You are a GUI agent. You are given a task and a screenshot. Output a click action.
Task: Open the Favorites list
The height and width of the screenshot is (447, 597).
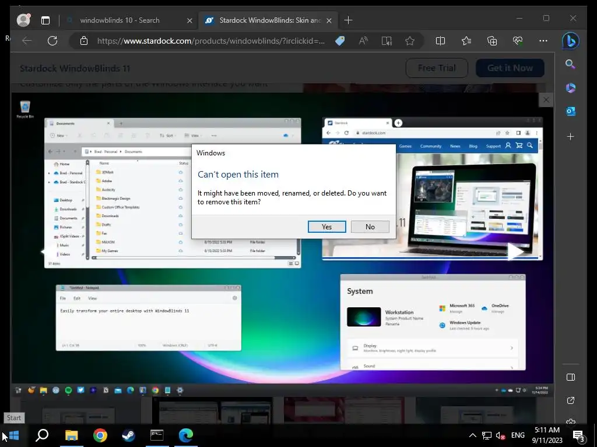click(x=466, y=41)
